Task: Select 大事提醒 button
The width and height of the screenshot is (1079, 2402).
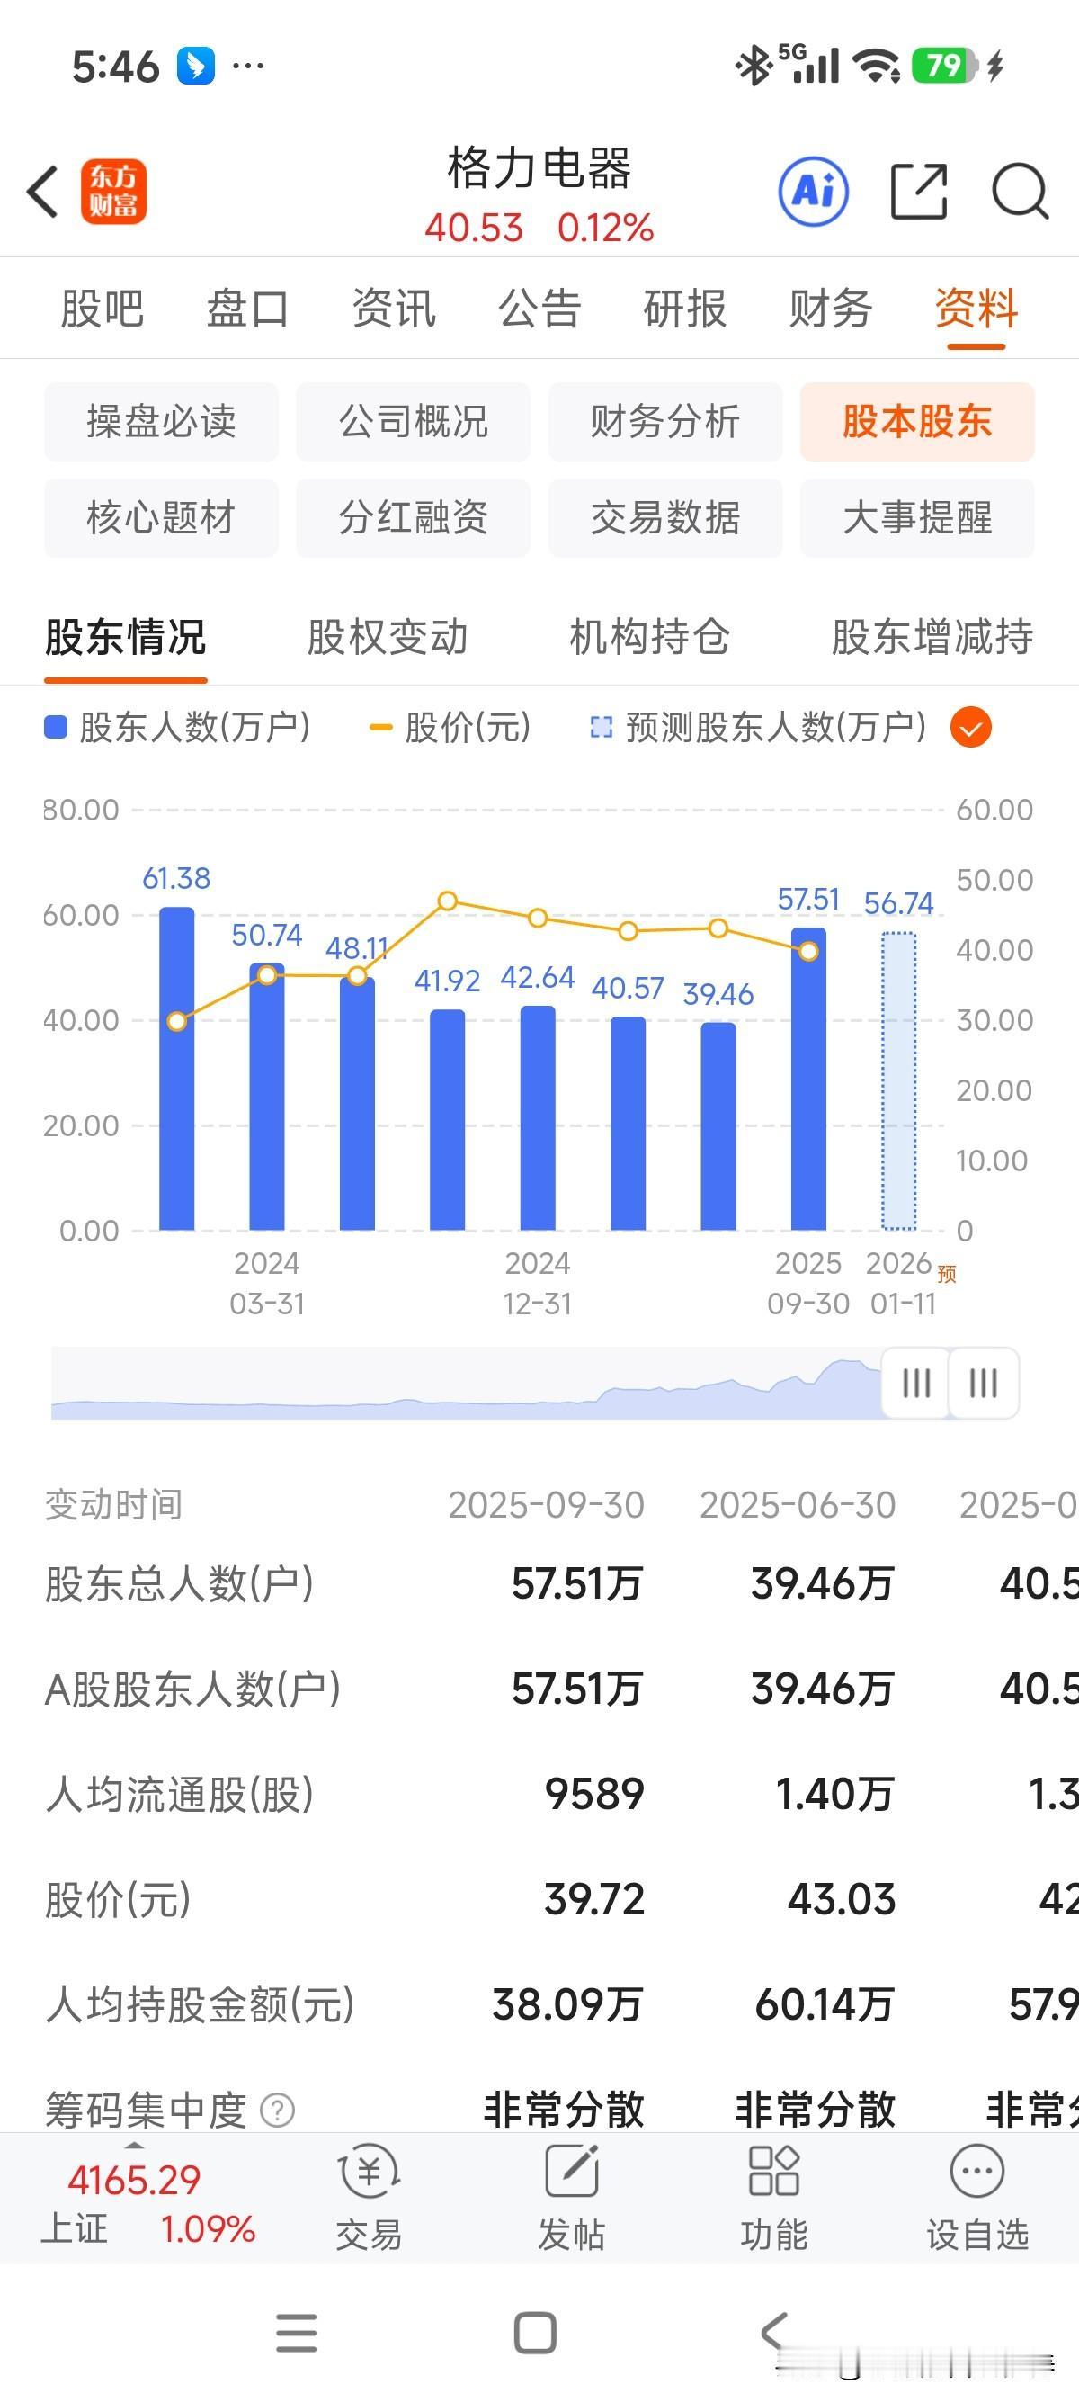Action: [917, 517]
